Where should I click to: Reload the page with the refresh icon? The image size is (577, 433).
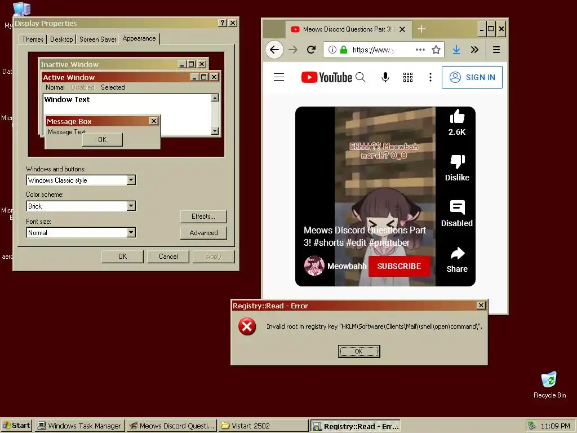tap(311, 50)
